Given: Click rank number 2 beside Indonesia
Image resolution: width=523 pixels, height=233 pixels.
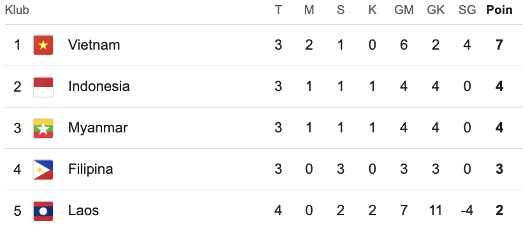Looking at the screenshot, I should 17,87.
